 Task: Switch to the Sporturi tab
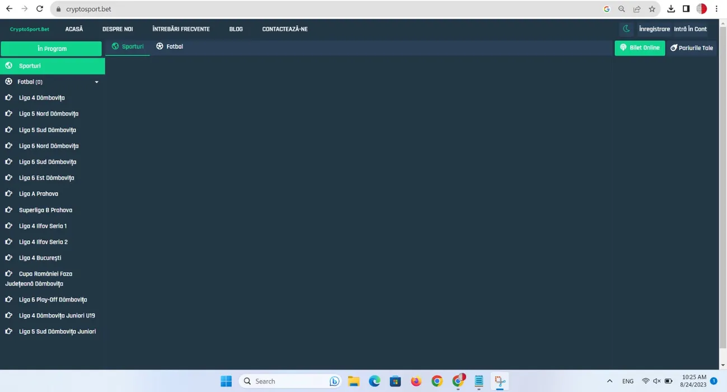[x=128, y=46]
